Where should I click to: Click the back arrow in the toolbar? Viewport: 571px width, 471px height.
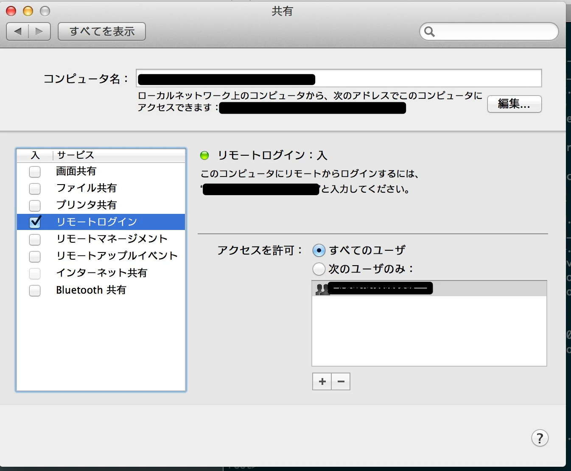point(18,31)
